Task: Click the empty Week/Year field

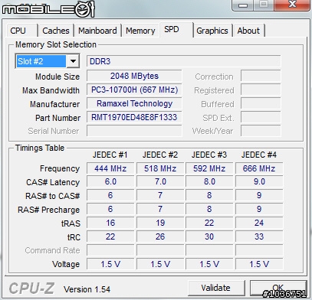Action: point(261,131)
